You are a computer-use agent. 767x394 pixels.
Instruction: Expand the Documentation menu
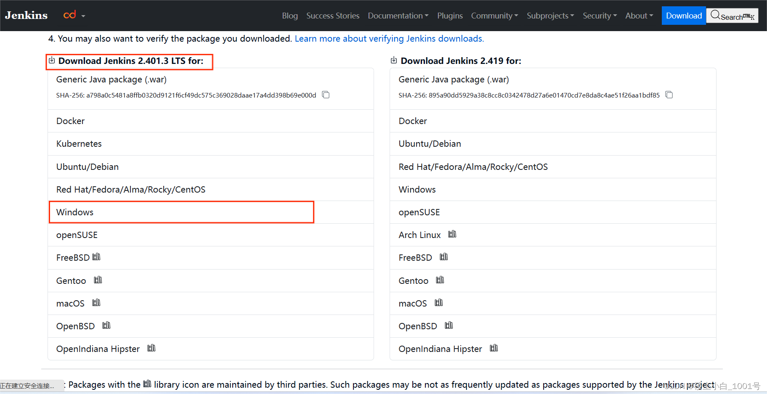tap(398, 16)
